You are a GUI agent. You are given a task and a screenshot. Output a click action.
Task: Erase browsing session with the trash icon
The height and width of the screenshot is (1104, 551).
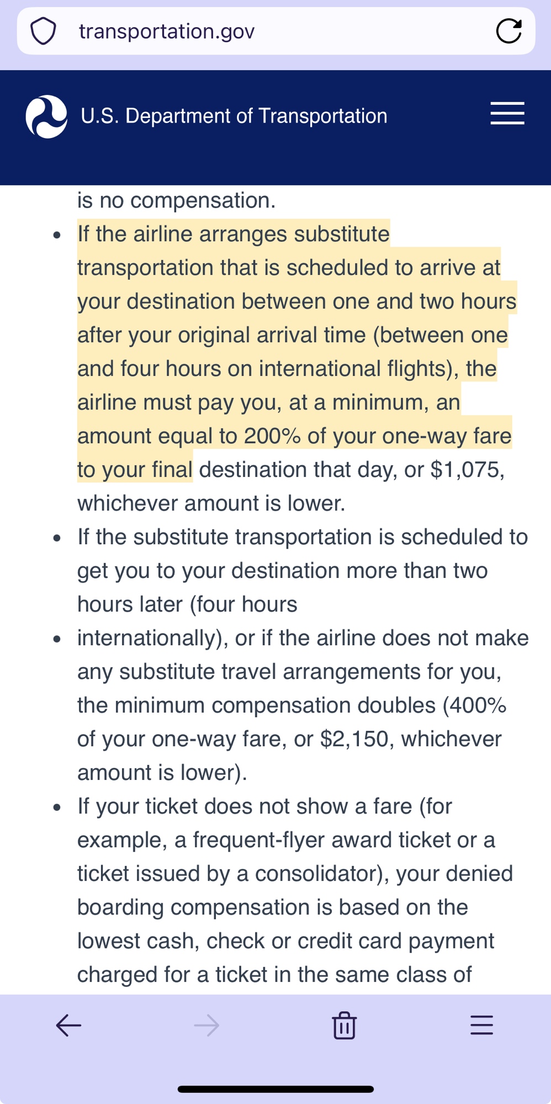pos(344,1026)
